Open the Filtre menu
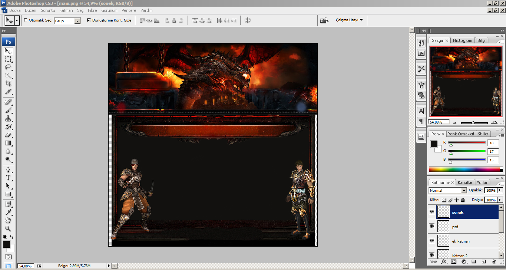Screen dimensions: 506x270 coord(92,10)
